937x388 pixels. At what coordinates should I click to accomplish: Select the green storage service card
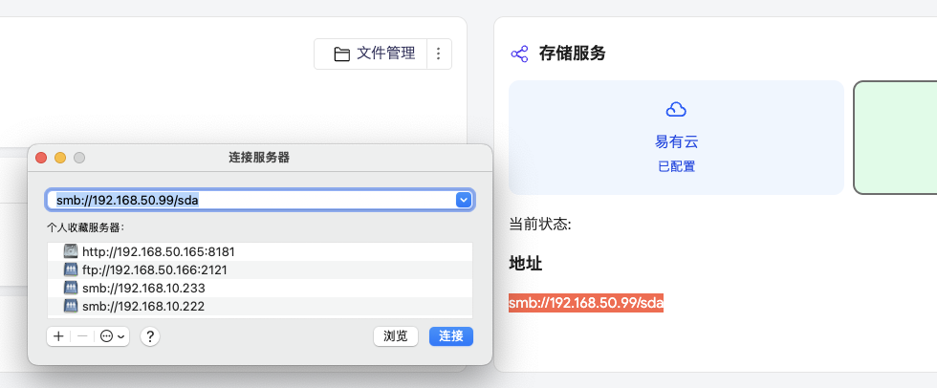click(x=895, y=138)
